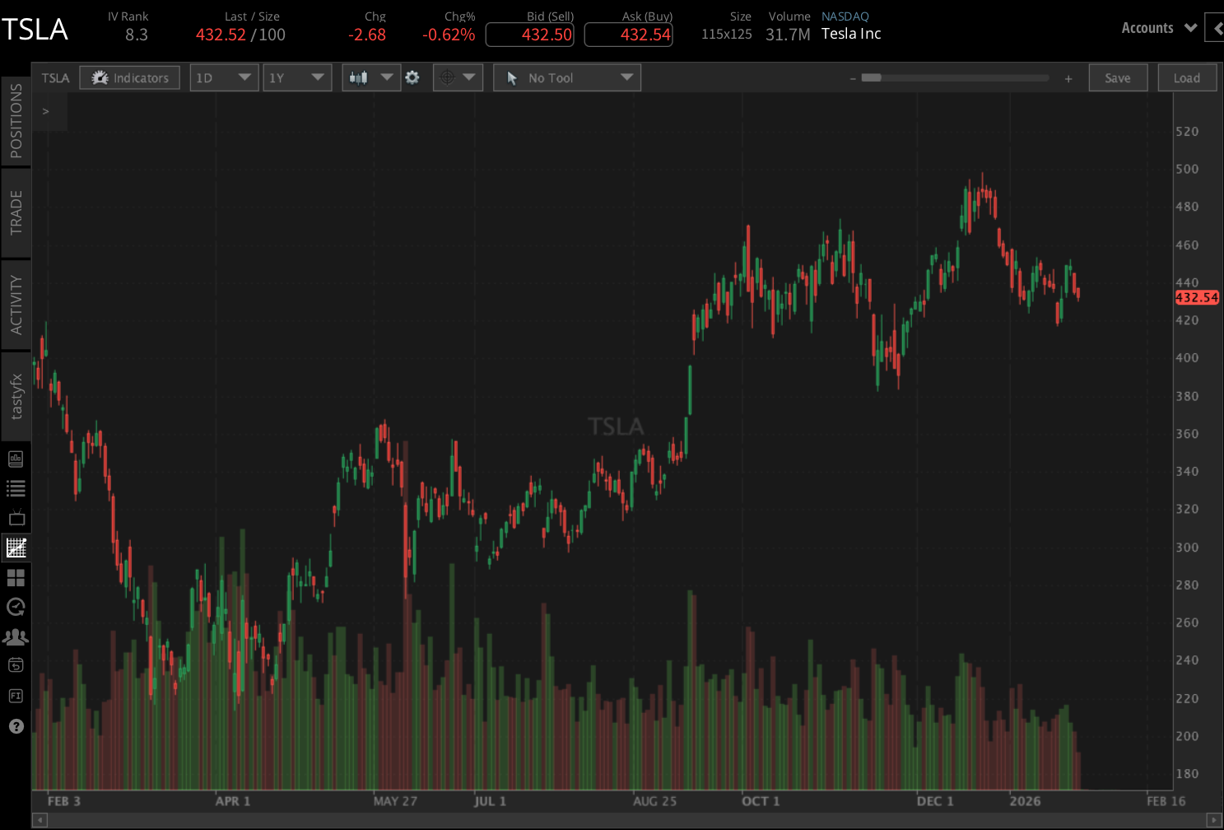This screenshot has height=830, width=1224.
Task: Click the MAY 27 date label
Action: click(395, 801)
